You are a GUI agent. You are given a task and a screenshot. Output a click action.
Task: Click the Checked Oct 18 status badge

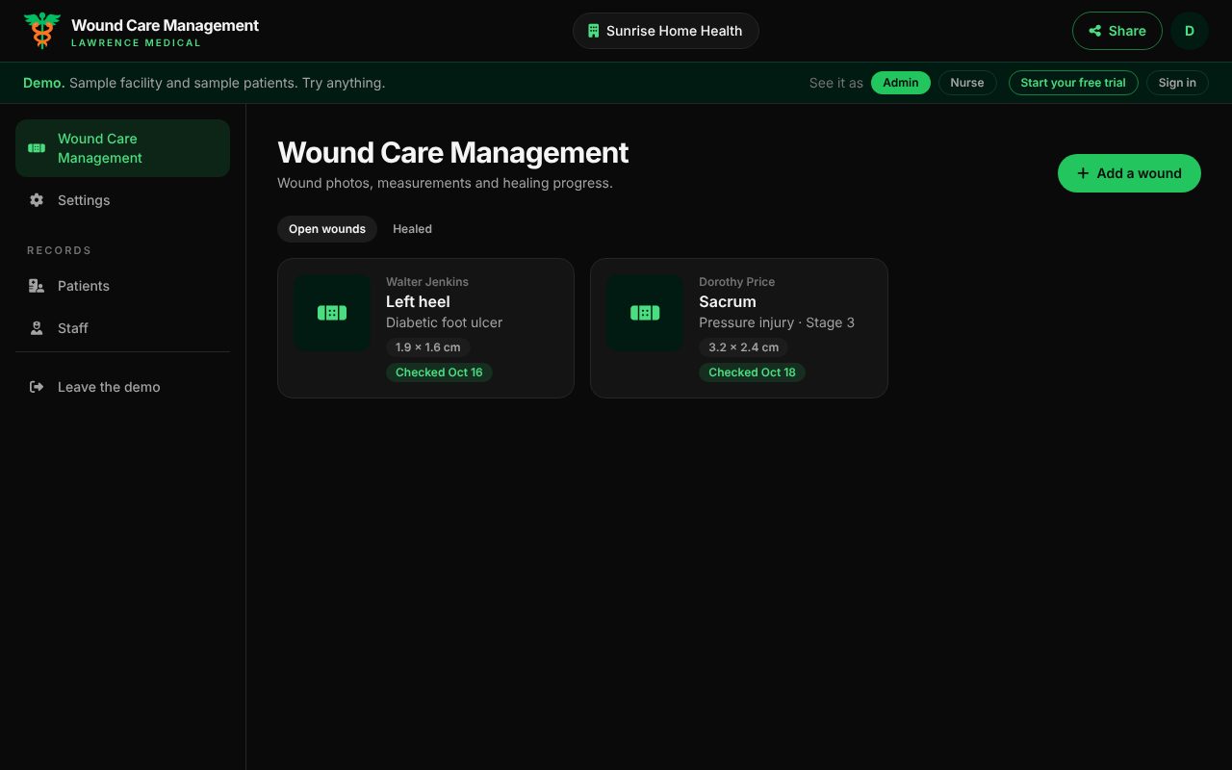(x=752, y=372)
